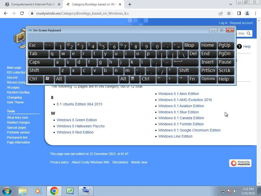Open Windows 8.1 Google Chromium Edition

189,130
